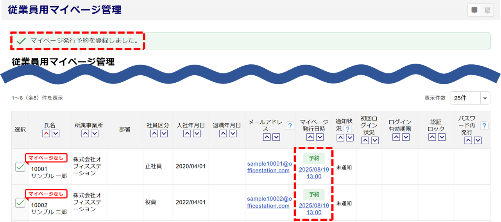Sort 氏名 column ascending with up arrow
The width and height of the screenshot is (501, 222).
click(46, 134)
